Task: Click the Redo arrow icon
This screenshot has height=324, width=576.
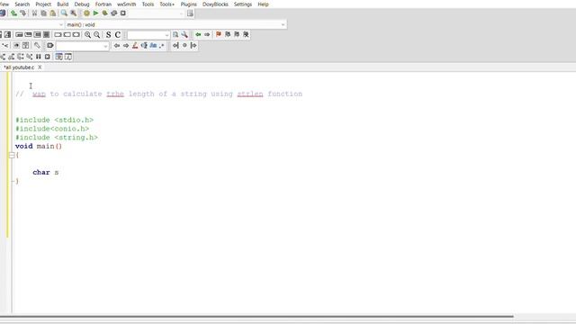Action: (22, 13)
